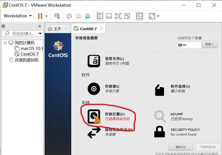The width and height of the screenshot is (222, 155).
Task: Click the library search input field
Action: 22,34
